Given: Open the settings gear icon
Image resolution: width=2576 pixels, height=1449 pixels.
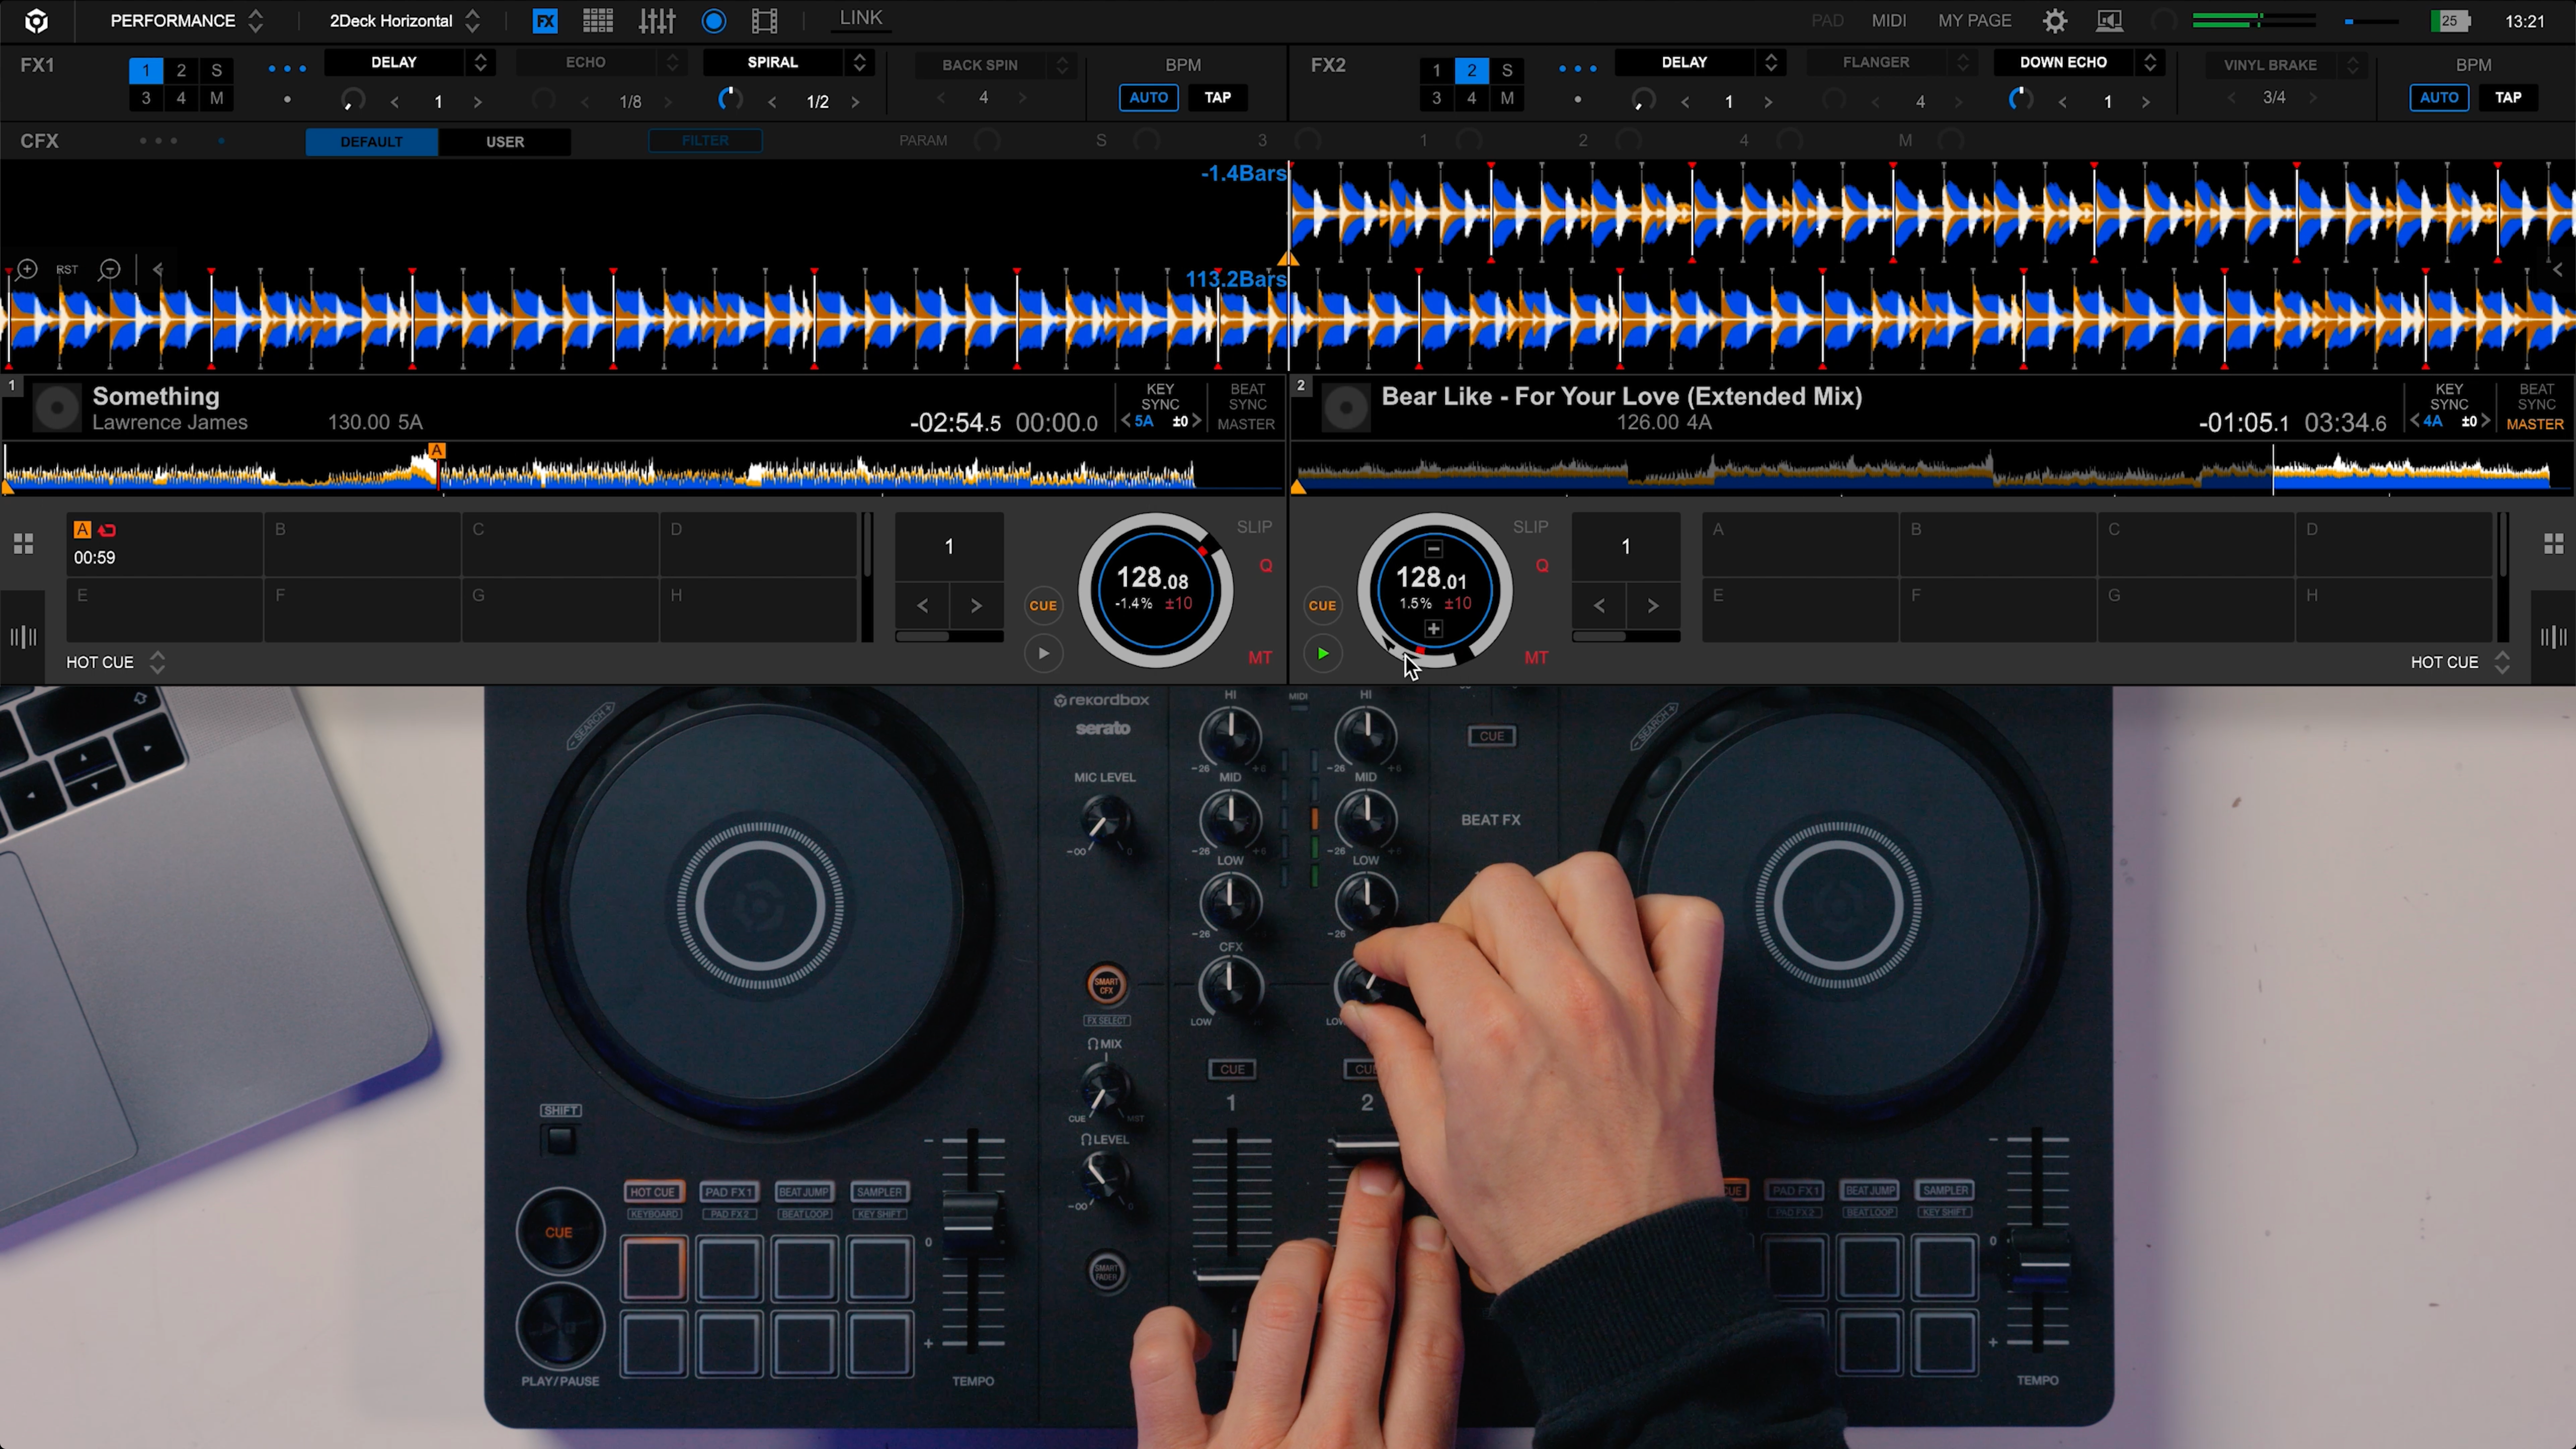Looking at the screenshot, I should click(2054, 20).
